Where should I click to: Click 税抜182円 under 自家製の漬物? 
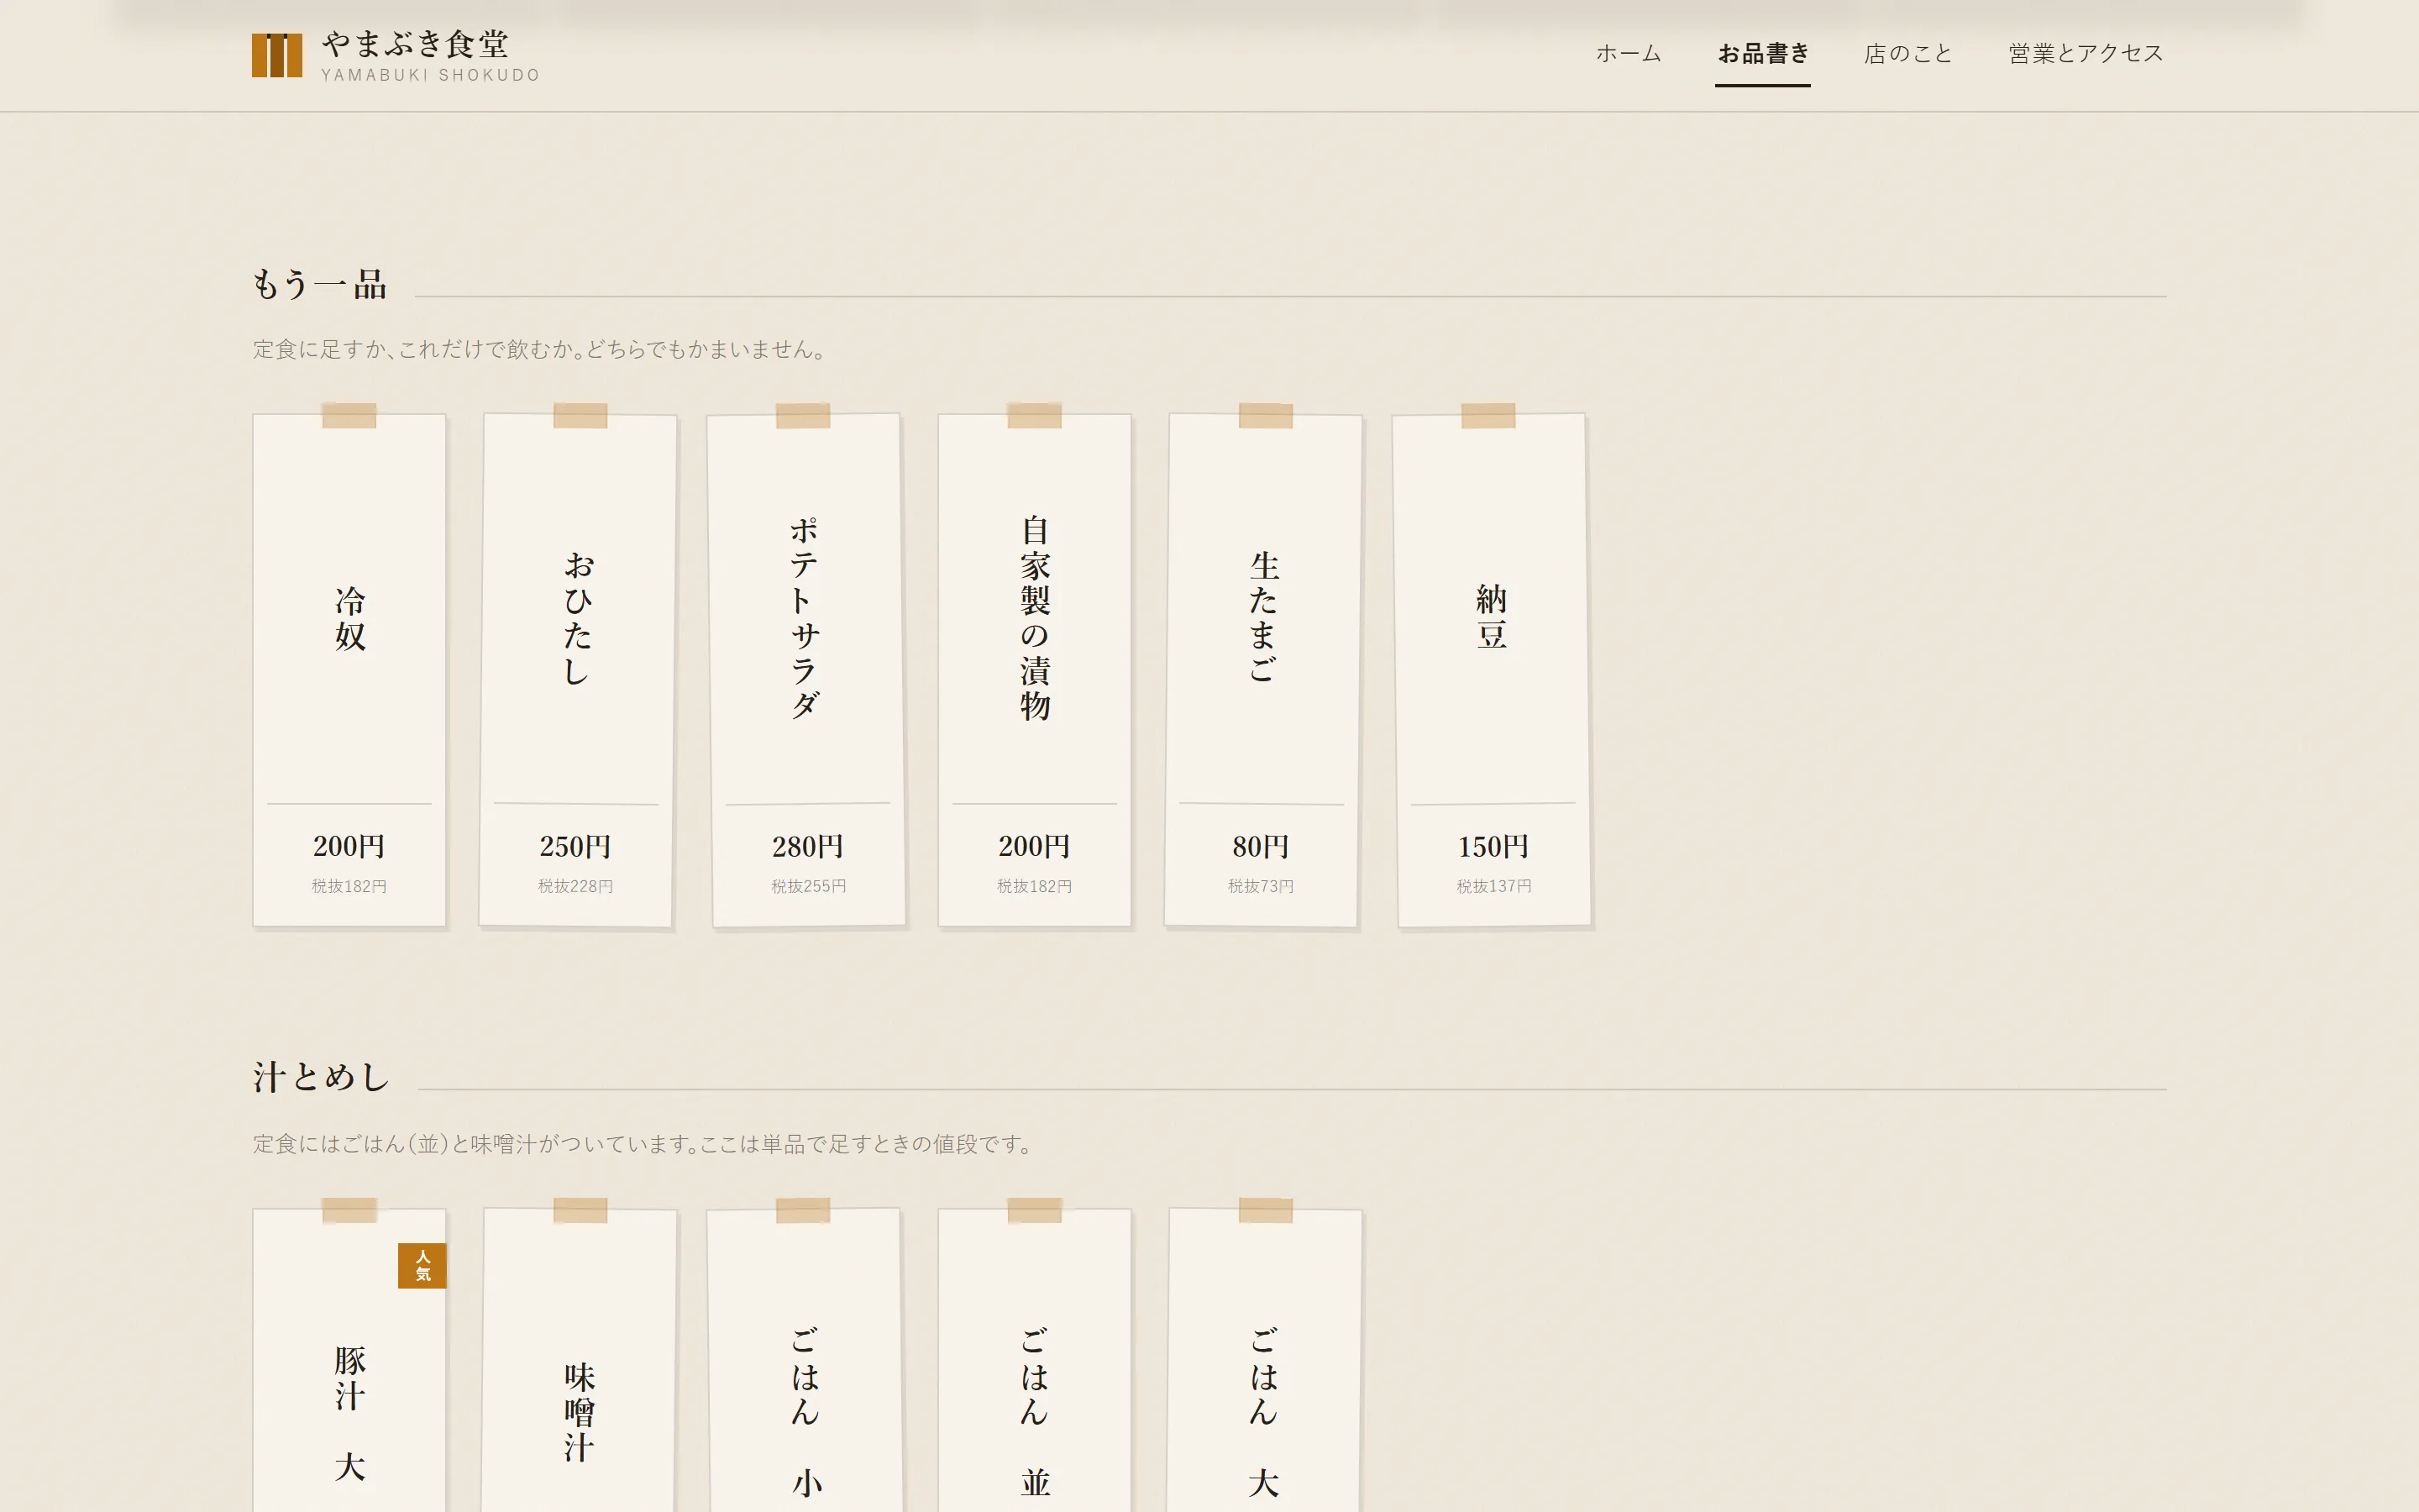pyautogui.click(x=1035, y=886)
